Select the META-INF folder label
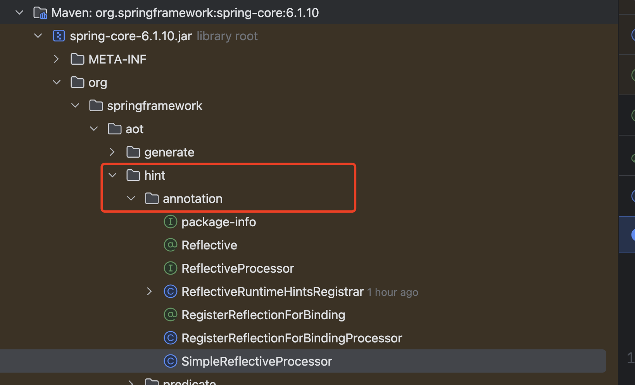 click(x=117, y=59)
